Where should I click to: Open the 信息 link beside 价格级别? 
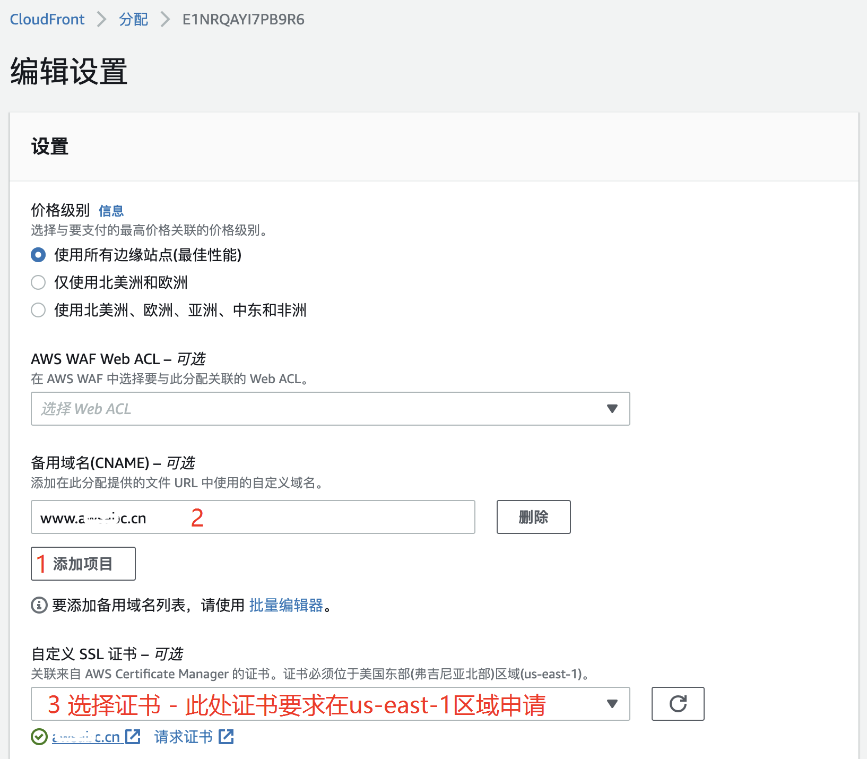pyautogui.click(x=111, y=211)
